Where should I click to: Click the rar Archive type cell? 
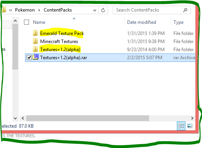(184, 58)
